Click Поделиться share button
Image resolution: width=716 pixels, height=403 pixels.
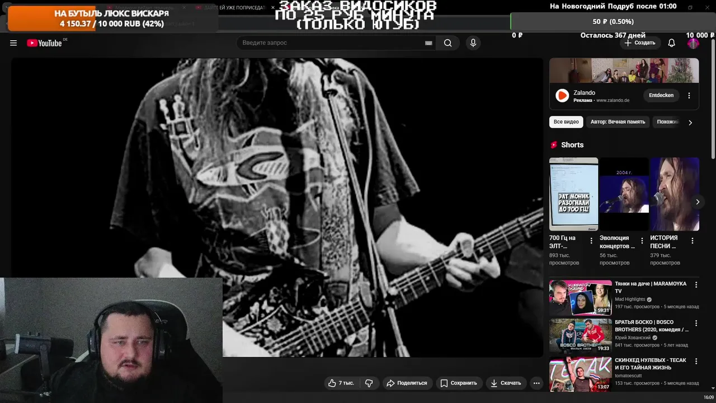407,383
